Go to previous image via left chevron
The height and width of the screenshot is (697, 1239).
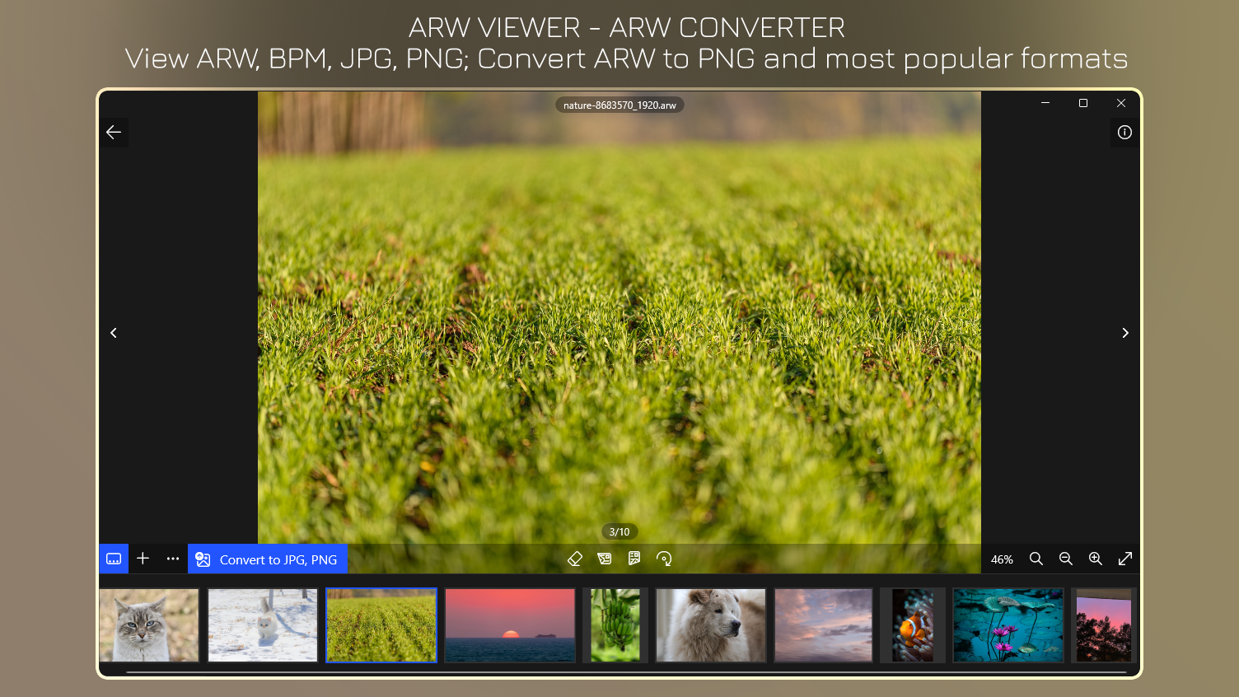pyautogui.click(x=114, y=333)
